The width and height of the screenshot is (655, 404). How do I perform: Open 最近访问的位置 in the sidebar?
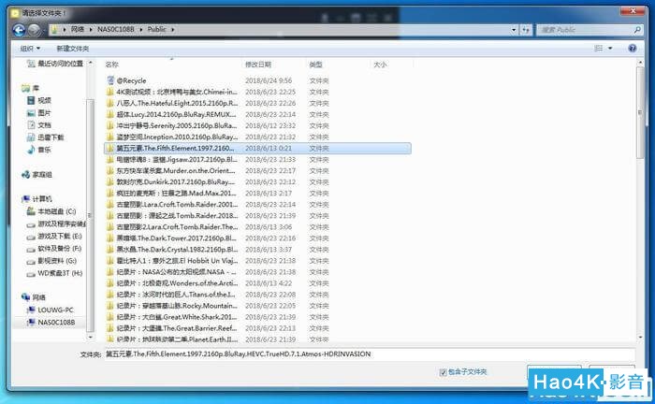(60, 64)
